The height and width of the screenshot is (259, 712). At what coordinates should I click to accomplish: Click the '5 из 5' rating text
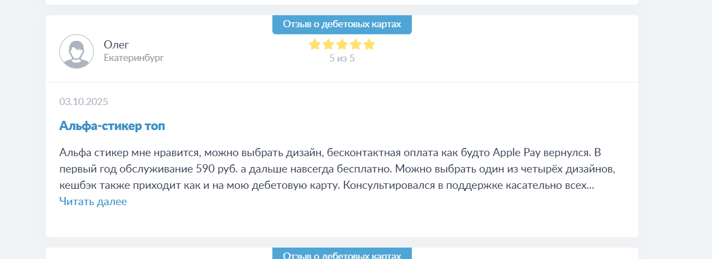coord(342,58)
